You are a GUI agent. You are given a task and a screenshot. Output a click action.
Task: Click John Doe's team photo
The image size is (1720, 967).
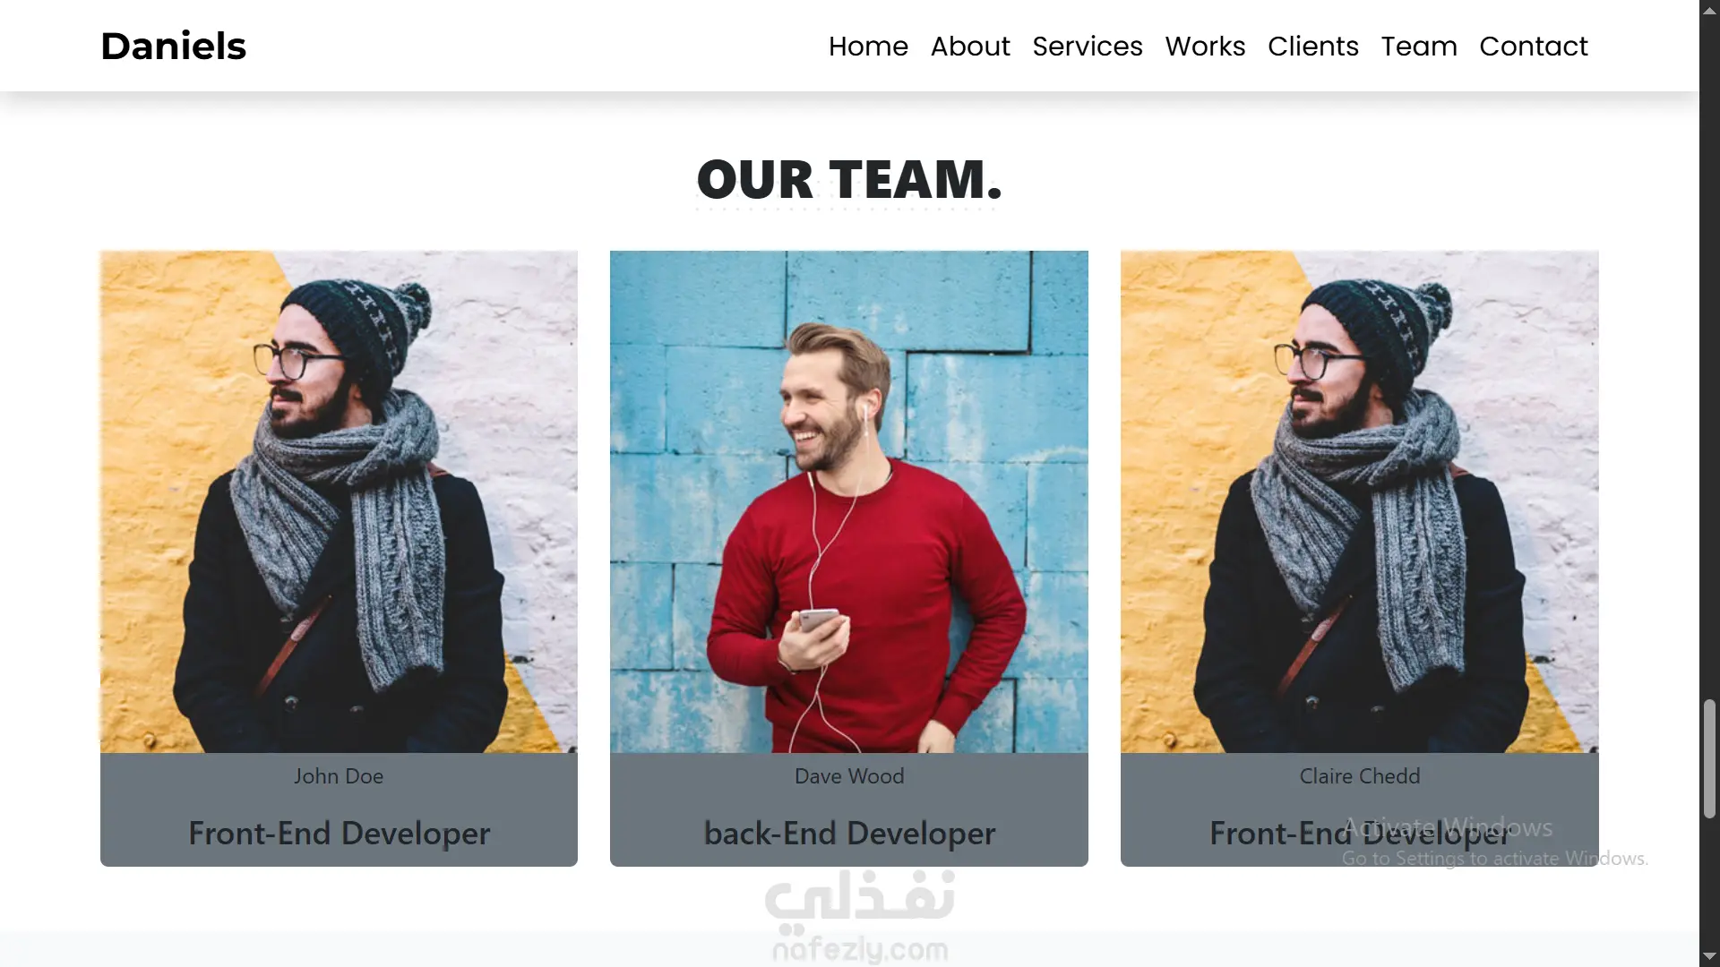[x=339, y=501]
